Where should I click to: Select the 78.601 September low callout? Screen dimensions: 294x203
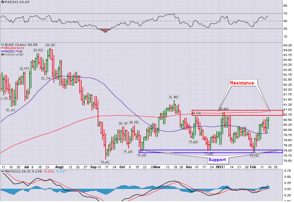pyautogui.click(x=105, y=162)
